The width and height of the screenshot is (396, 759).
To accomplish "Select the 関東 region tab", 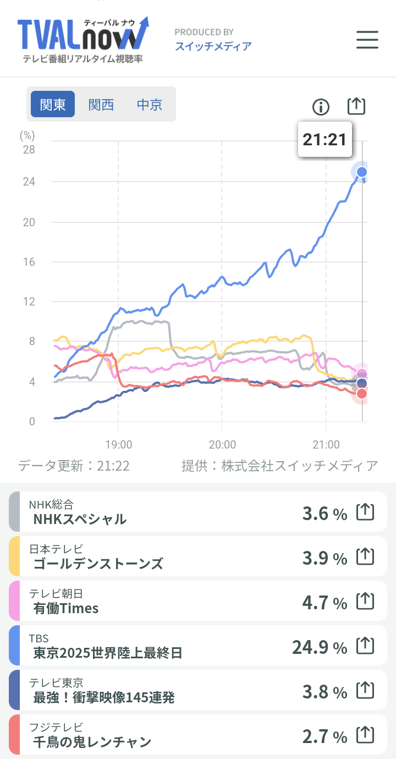I will pyautogui.click(x=53, y=105).
